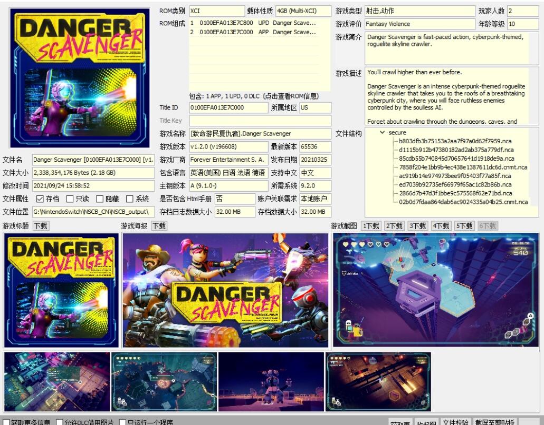This screenshot has height=425, width=544.
Task: Download screenshot with 1下载 button
Action: click(x=371, y=226)
